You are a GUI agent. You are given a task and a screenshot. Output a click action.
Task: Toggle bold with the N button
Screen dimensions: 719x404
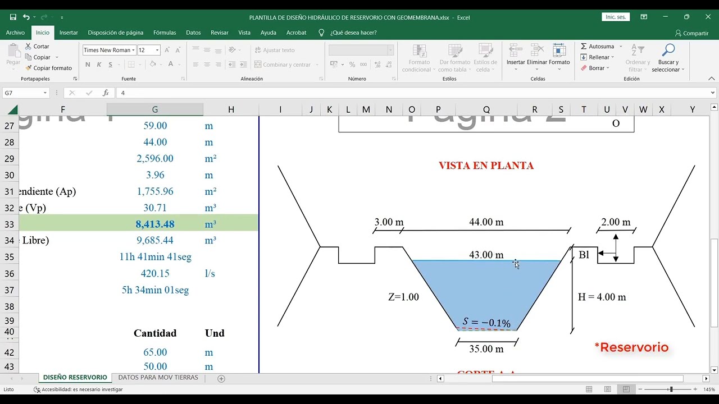coord(88,65)
